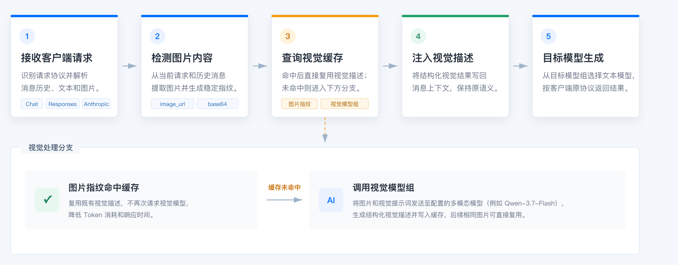Click the base64 tag
The height and width of the screenshot is (265, 678).
[x=217, y=104]
